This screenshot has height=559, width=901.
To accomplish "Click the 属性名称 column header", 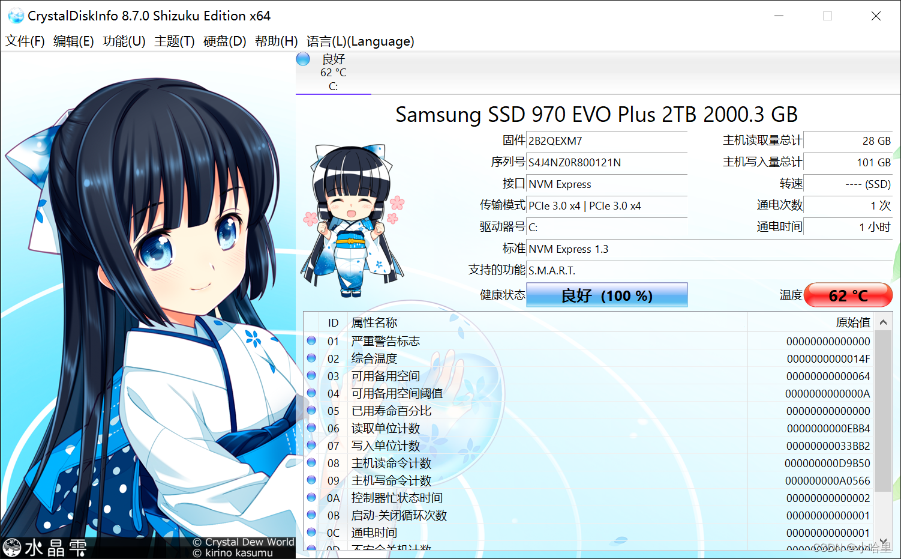I will point(547,323).
